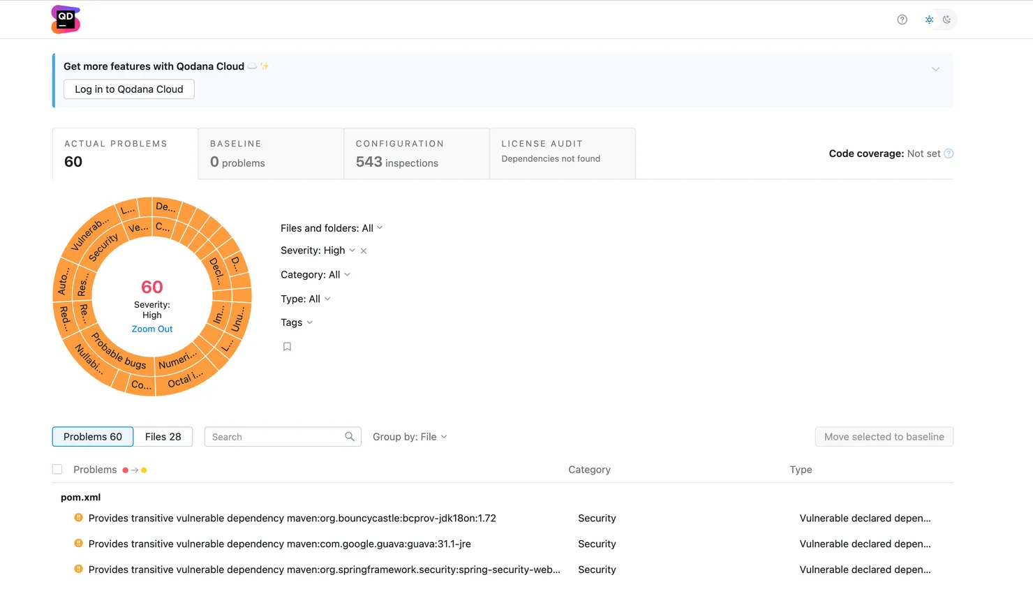The width and height of the screenshot is (1033, 589).
Task: Click Vulnerable declared depen... in spring-security row
Action: point(865,569)
